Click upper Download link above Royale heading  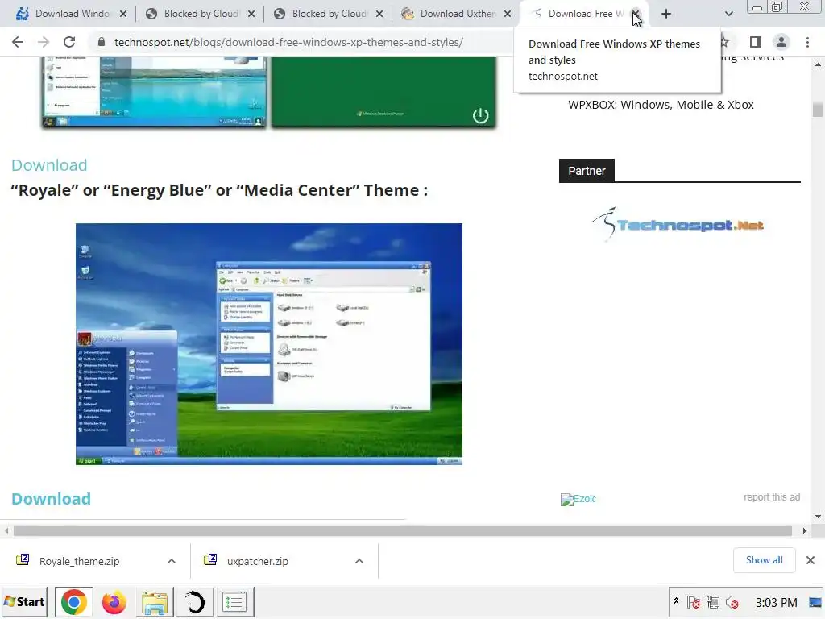click(49, 165)
